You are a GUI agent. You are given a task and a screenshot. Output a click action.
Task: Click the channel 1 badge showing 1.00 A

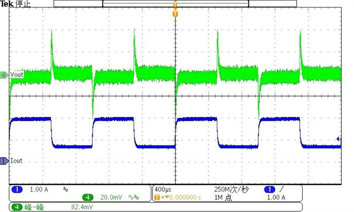pos(17,190)
